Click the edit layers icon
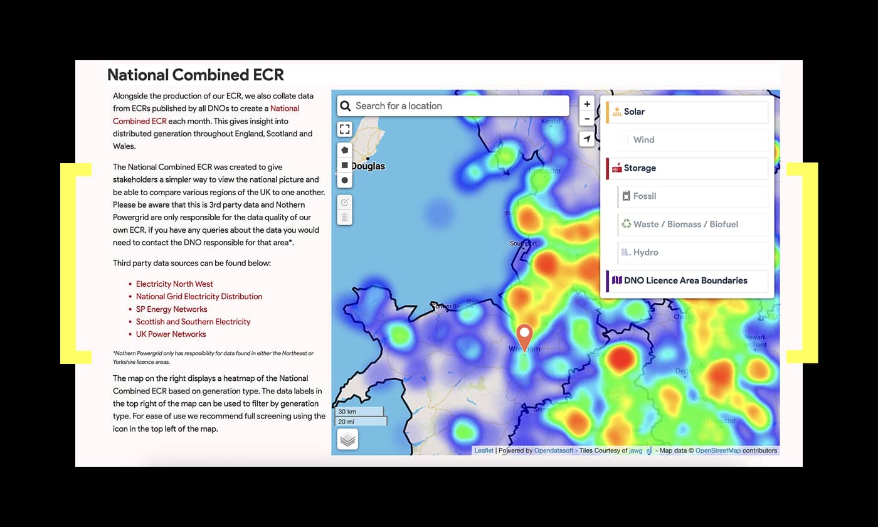 click(345, 203)
